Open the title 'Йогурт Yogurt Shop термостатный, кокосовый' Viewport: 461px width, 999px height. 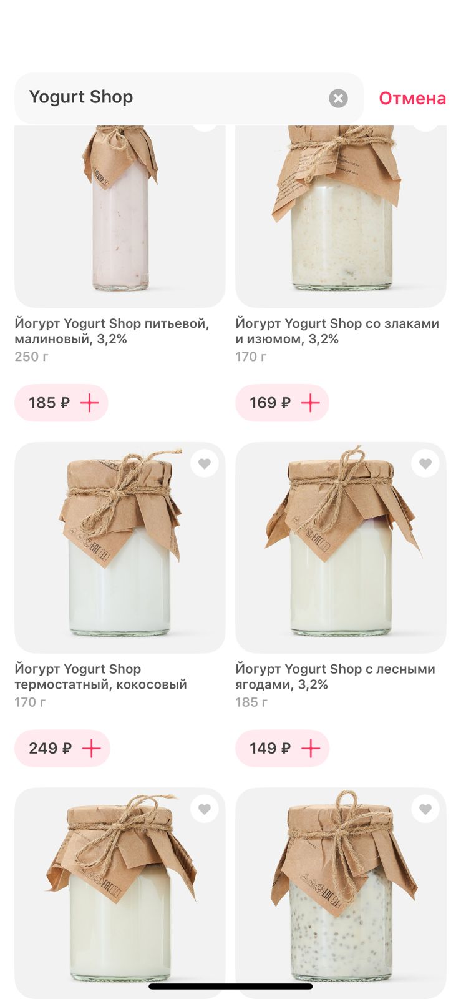[100, 676]
